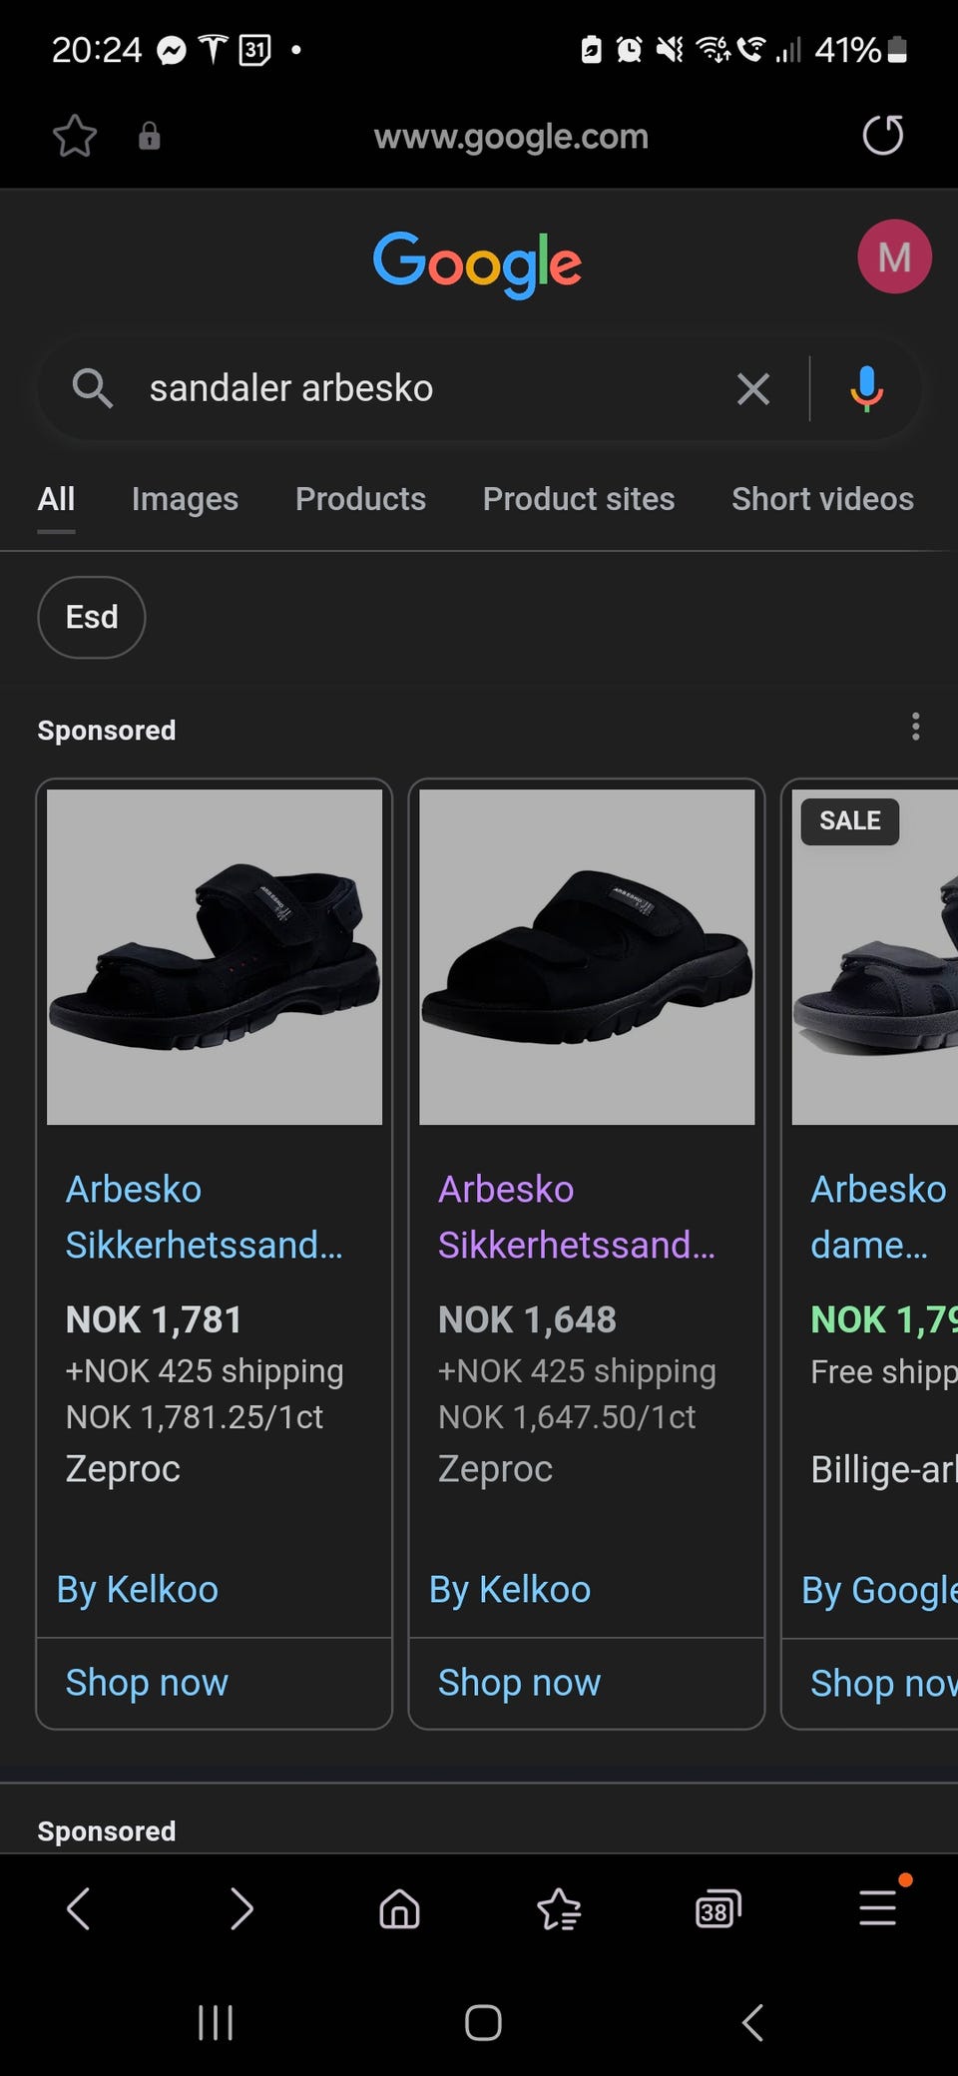The height and width of the screenshot is (2076, 958).
Task: Switch to the Images tab
Action: coord(185,499)
